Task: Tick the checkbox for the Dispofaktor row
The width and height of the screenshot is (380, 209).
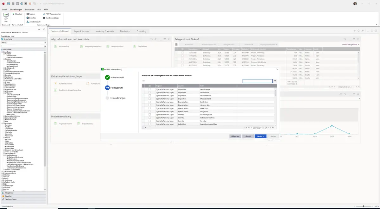Action: 150,92
